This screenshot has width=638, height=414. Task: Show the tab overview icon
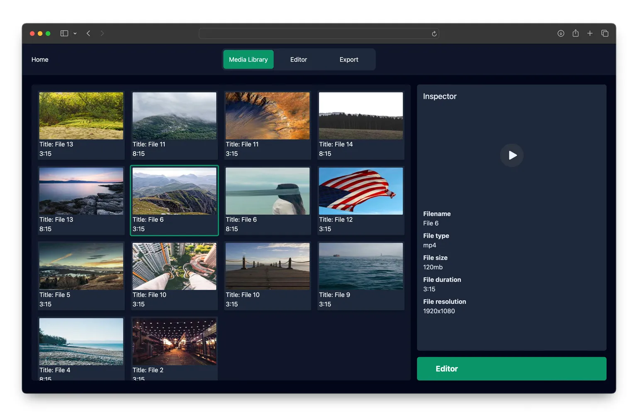coord(605,34)
